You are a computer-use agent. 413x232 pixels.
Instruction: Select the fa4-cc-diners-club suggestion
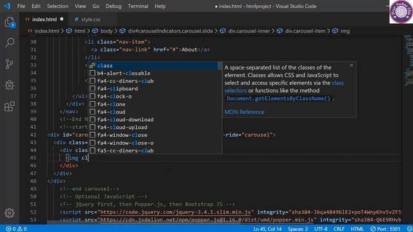(x=155, y=81)
